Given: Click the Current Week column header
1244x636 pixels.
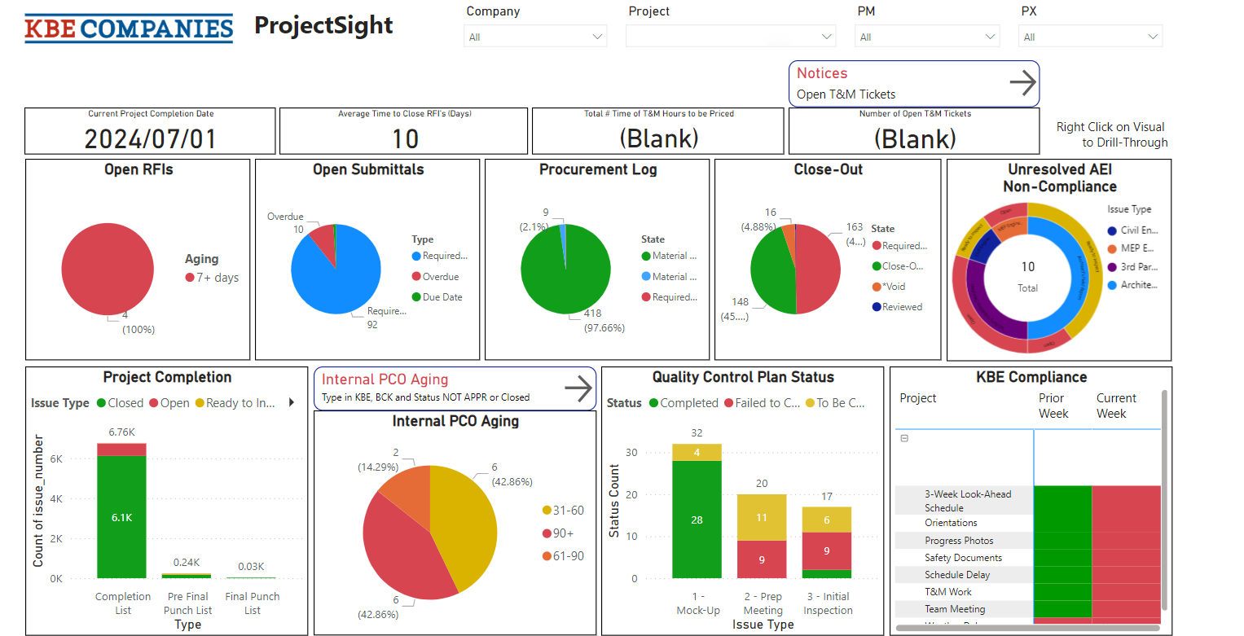Looking at the screenshot, I should (x=1115, y=406).
